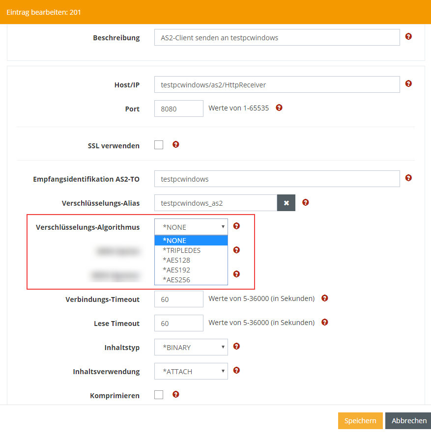Screen dimensions: 431x434
Task: Click help icon beside SSL verwenden checkbox
Action: click(x=176, y=145)
